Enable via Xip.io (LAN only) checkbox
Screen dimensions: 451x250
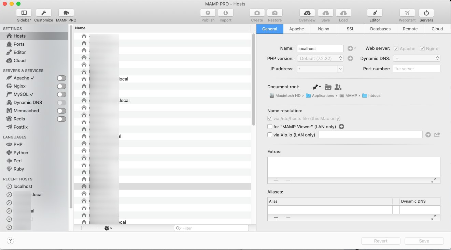tap(270, 135)
